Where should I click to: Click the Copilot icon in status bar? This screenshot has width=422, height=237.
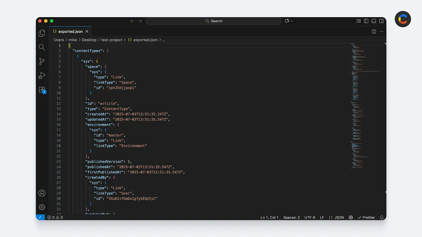pos(351,217)
